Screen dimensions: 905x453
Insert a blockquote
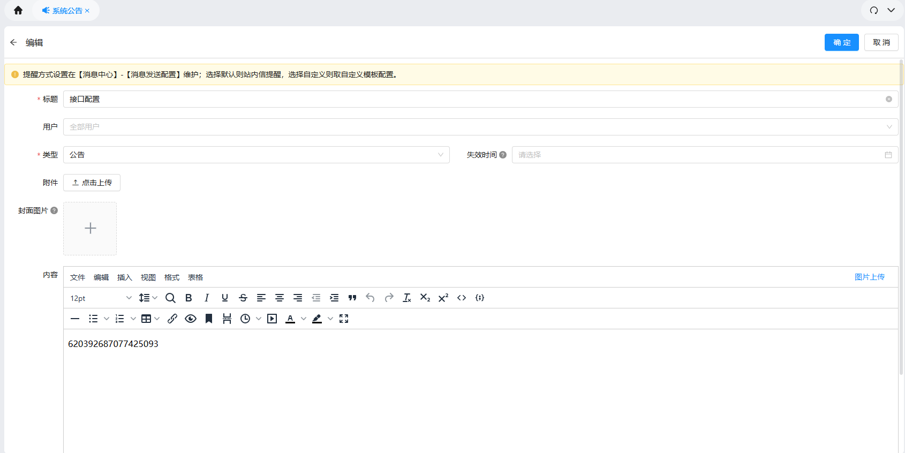352,298
